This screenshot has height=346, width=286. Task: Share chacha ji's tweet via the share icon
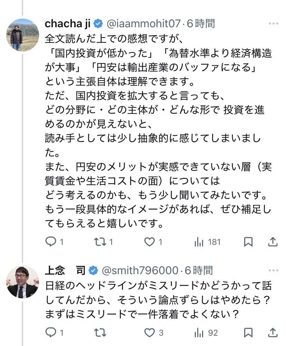coord(273,242)
